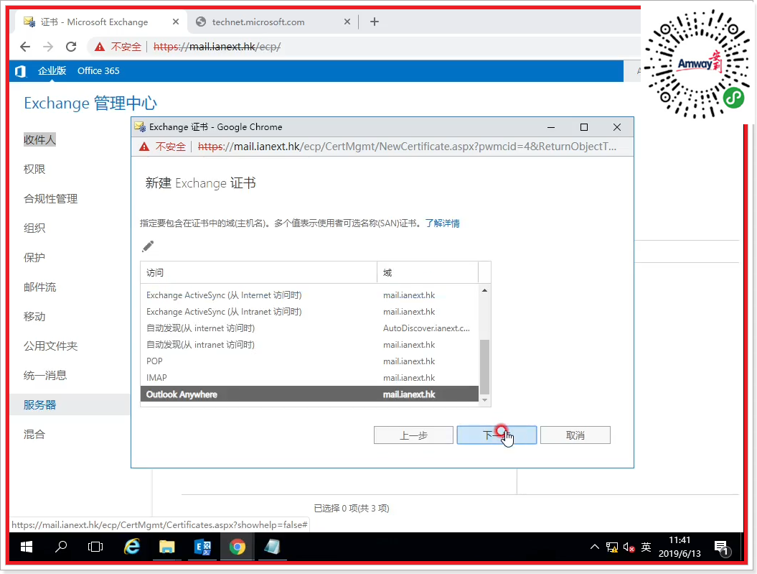Select the POP row
The height and width of the screenshot is (574, 757).
[x=309, y=361]
